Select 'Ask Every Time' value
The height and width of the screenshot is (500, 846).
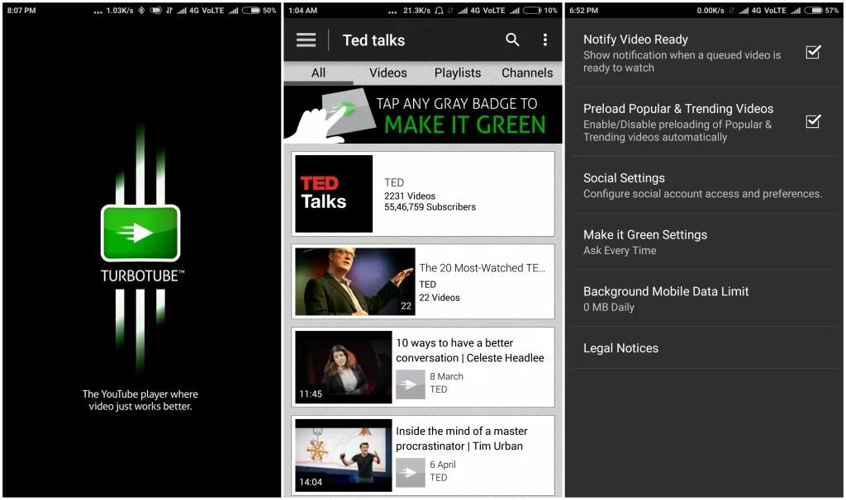click(x=620, y=251)
